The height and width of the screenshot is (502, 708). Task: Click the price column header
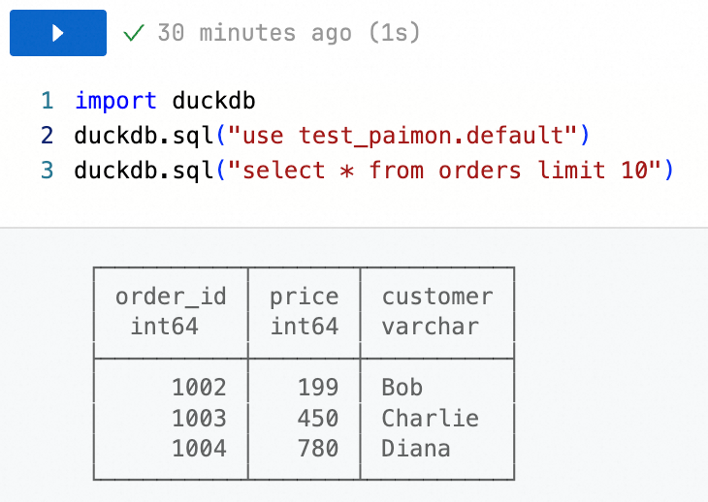pos(304,297)
